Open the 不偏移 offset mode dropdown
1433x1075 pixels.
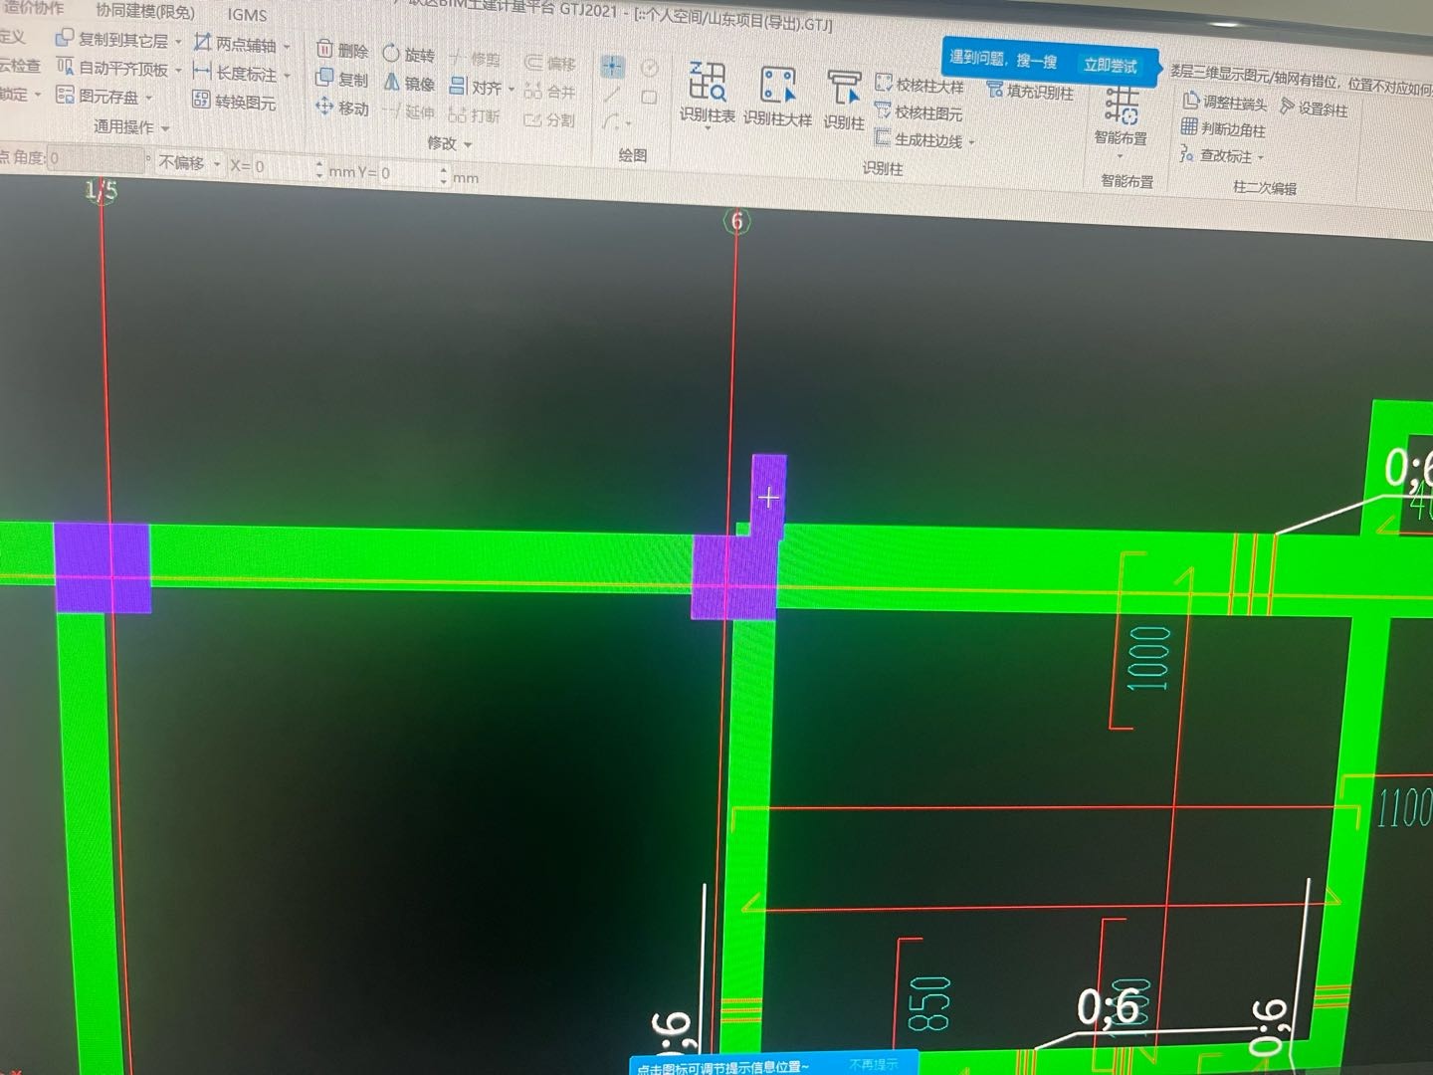217,164
